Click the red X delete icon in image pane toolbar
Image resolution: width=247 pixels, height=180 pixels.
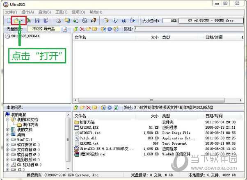click(82, 29)
